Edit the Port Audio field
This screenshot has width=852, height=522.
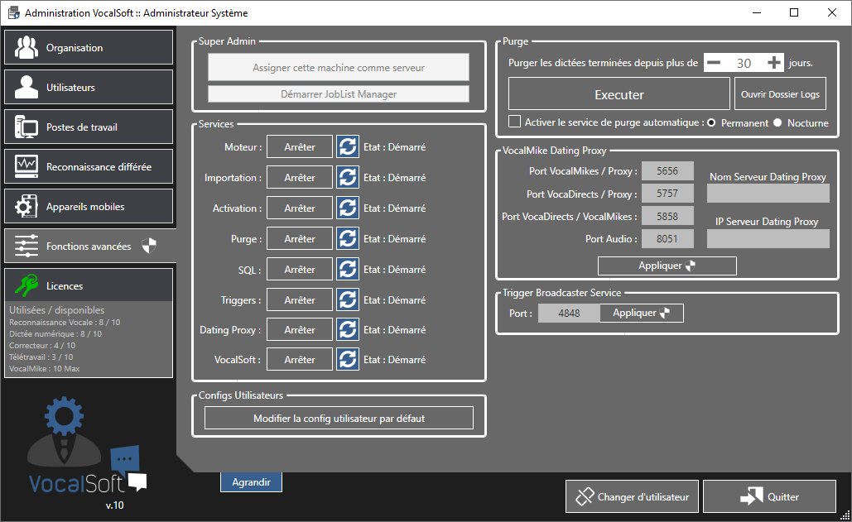[x=667, y=239]
